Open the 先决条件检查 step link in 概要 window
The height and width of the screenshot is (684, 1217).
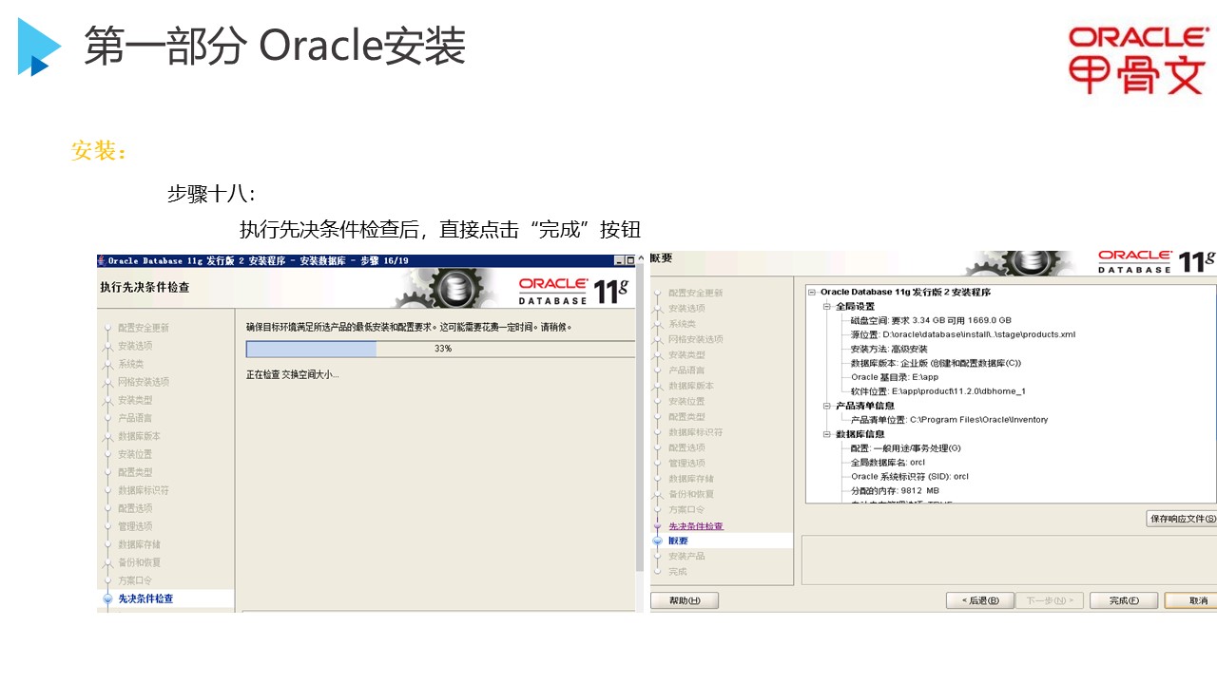696,526
